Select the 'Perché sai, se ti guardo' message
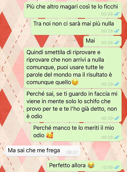The height and width of the screenshot is (172, 127). coord(73,106)
